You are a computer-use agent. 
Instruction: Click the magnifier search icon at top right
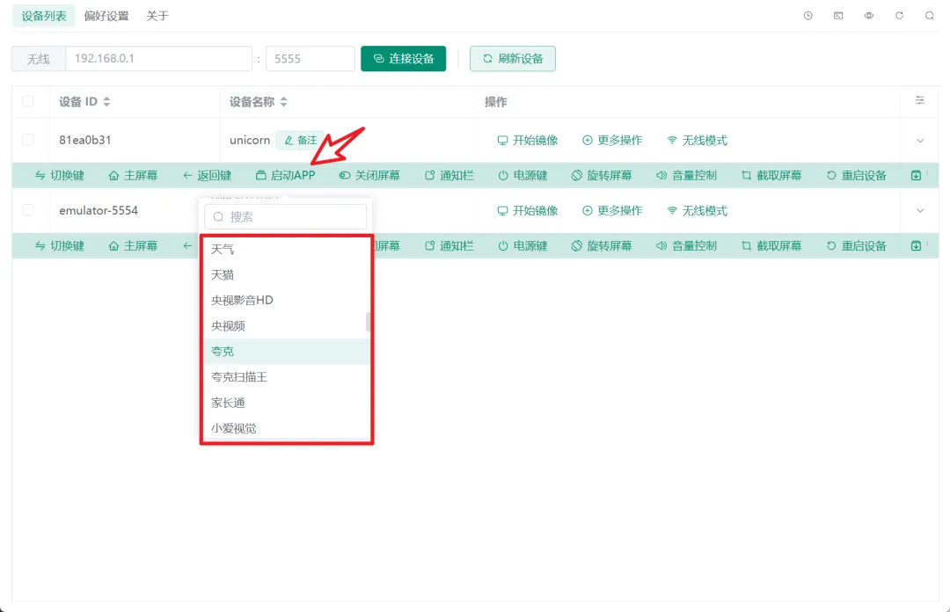point(930,16)
